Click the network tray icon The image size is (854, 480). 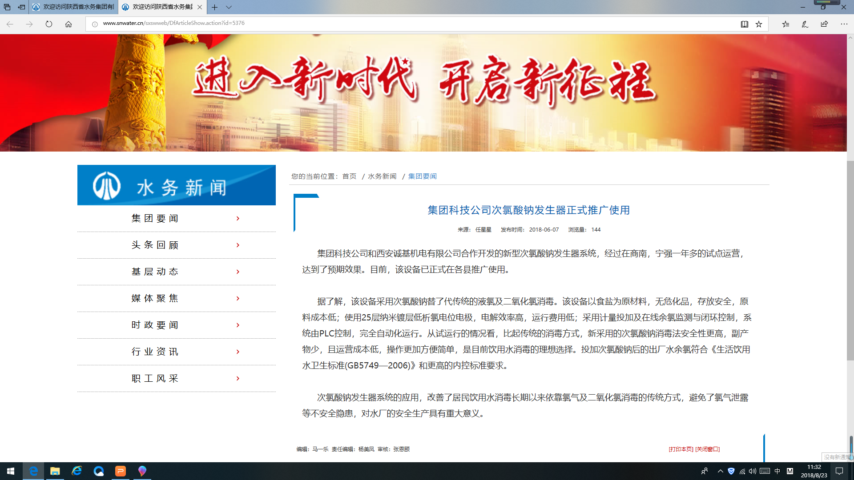coord(742,471)
